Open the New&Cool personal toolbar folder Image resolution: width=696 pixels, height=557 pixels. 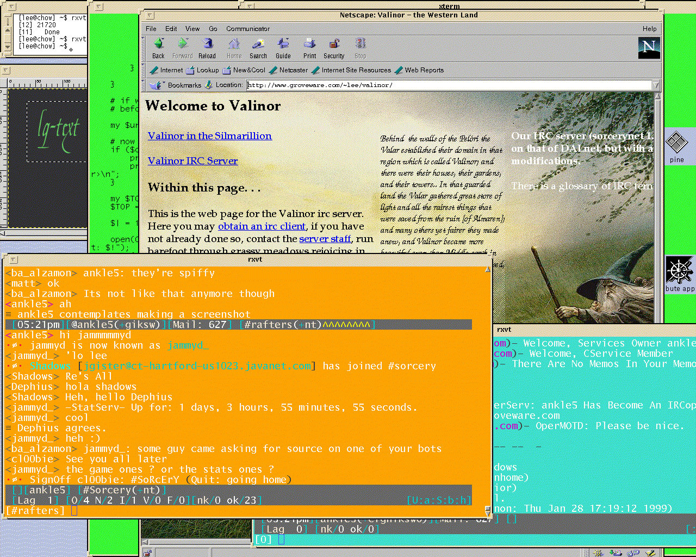pyautogui.click(x=244, y=70)
